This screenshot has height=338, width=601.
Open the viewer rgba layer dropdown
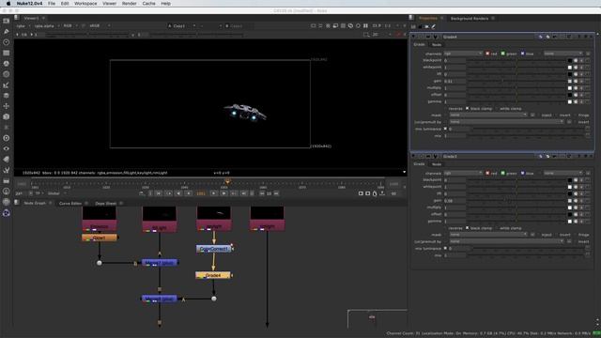pos(23,25)
